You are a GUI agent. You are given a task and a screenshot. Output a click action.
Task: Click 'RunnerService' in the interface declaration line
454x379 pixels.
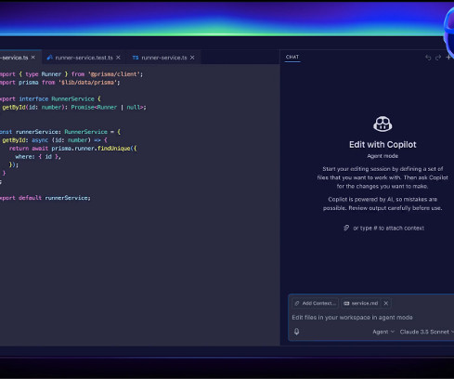click(x=72, y=98)
